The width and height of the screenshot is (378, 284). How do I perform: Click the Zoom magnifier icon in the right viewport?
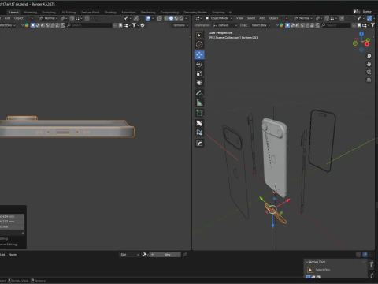point(369,56)
